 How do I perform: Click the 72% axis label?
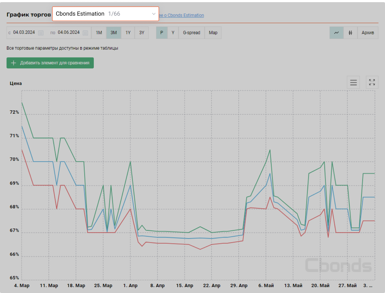[x=14, y=112]
